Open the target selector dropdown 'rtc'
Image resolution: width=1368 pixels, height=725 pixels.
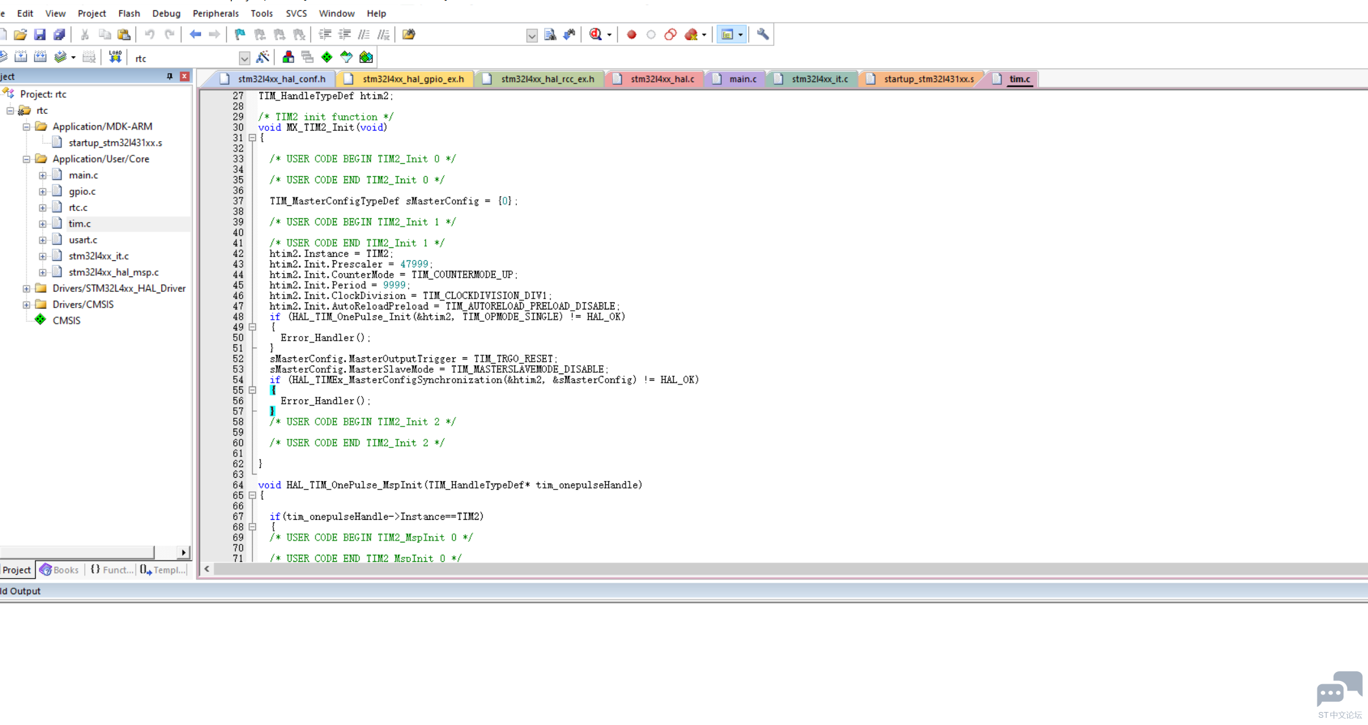click(244, 58)
